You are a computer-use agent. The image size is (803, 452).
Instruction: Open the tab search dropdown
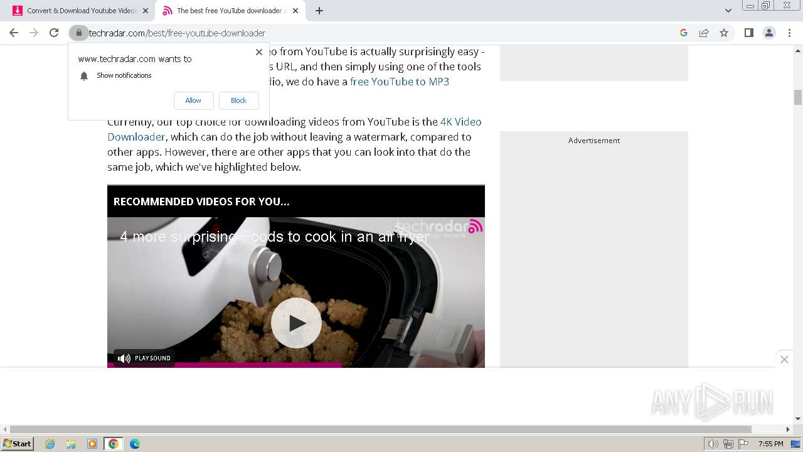point(728,11)
